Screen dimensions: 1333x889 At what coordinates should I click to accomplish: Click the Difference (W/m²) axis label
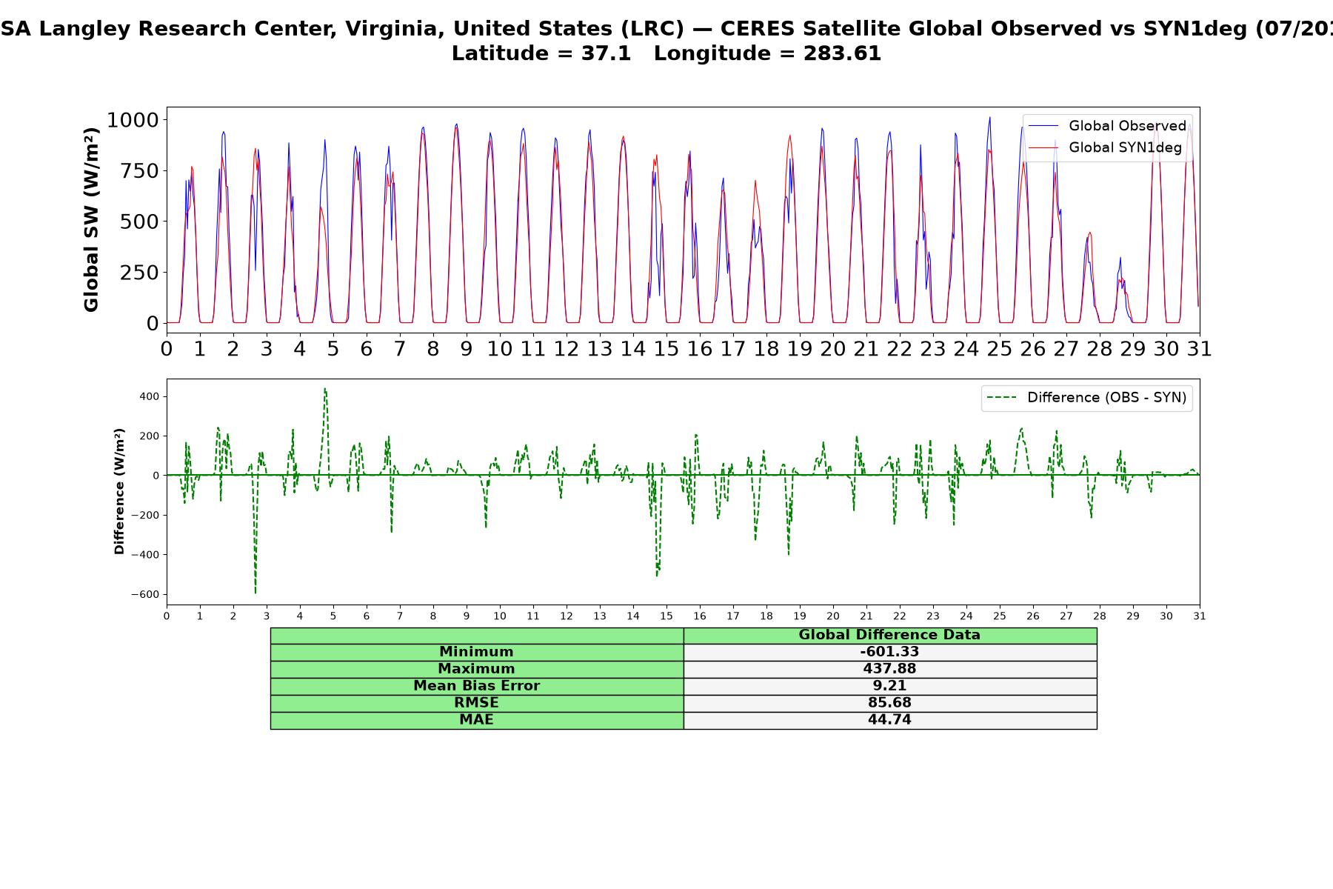[x=118, y=492]
